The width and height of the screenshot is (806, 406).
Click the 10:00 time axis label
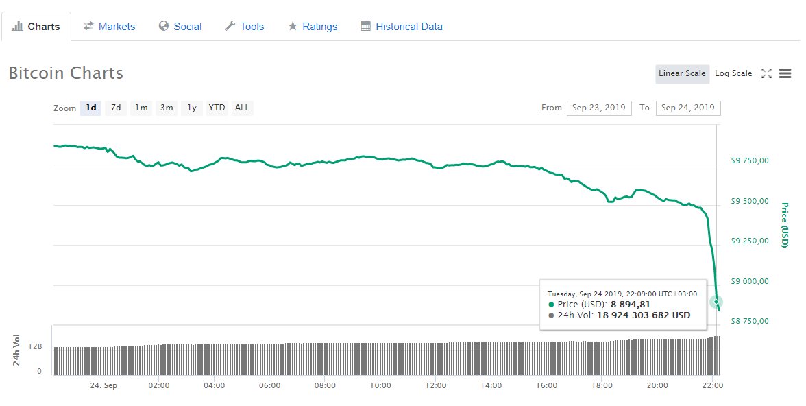(x=380, y=385)
